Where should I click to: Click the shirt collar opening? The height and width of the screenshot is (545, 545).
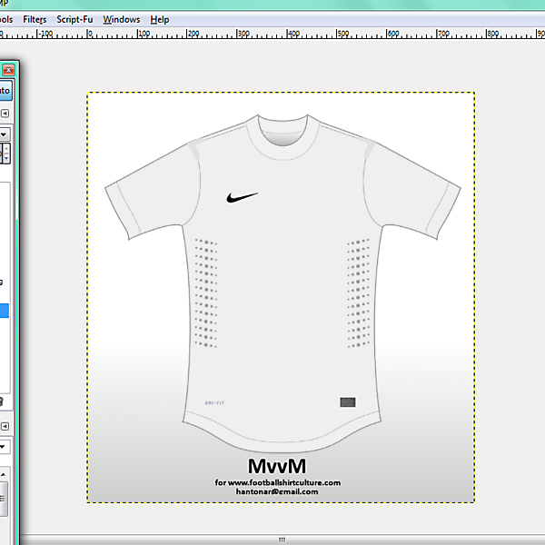pos(282,133)
